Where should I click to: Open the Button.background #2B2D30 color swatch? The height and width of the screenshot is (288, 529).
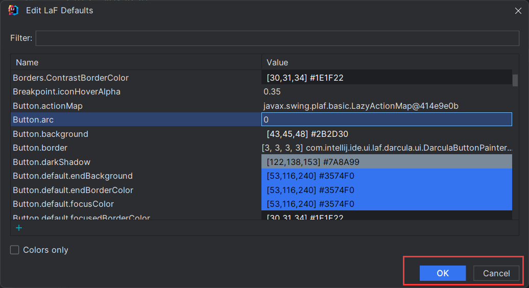pyautogui.click(x=387, y=134)
